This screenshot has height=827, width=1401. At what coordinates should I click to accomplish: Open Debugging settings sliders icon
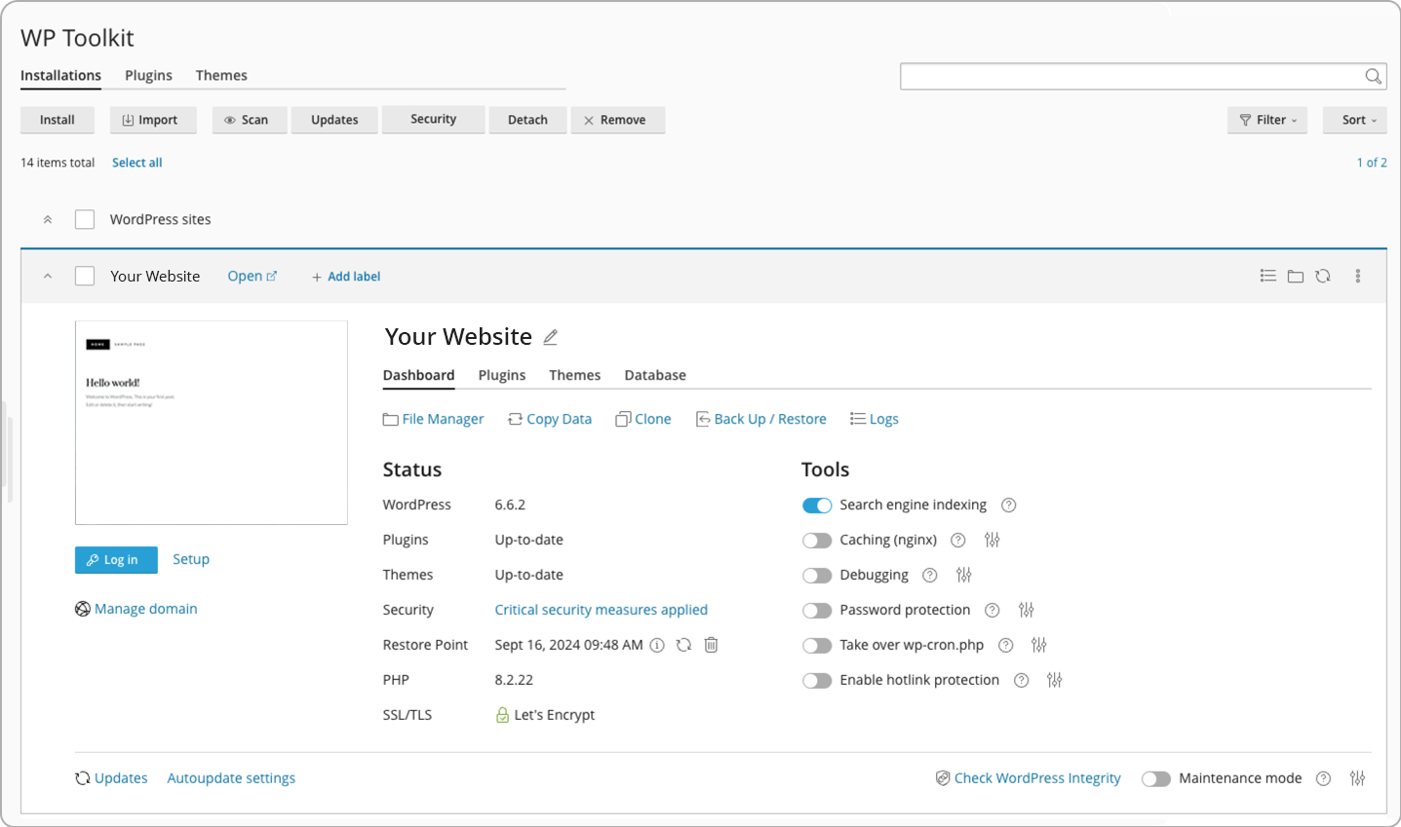(x=963, y=575)
